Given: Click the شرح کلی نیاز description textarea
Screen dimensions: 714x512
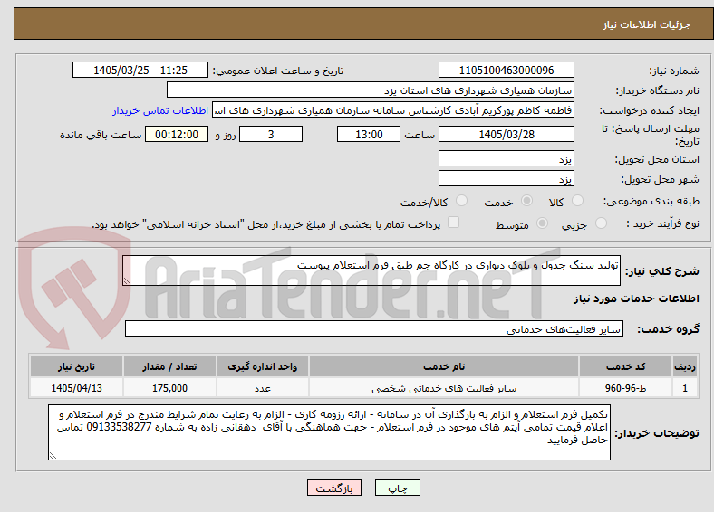Looking at the screenshot, I should pyautogui.click(x=371, y=270).
